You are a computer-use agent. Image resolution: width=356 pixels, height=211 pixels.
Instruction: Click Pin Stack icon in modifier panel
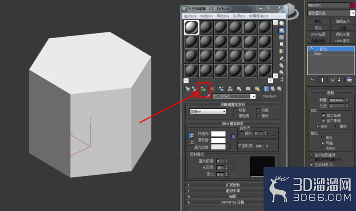click(x=313, y=80)
